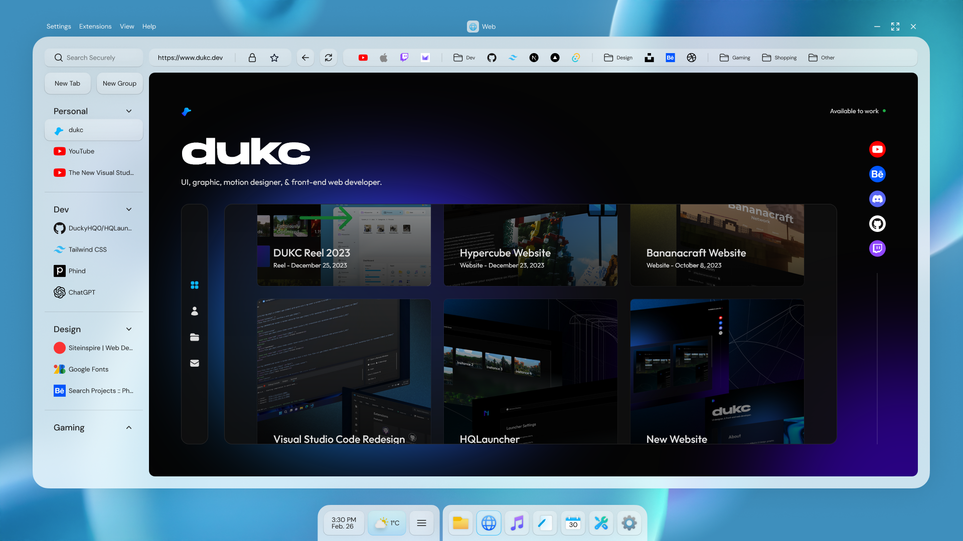Collapse the Design tab group
Image resolution: width=963 pixels, height=541 pixels.
click(129, 329)
